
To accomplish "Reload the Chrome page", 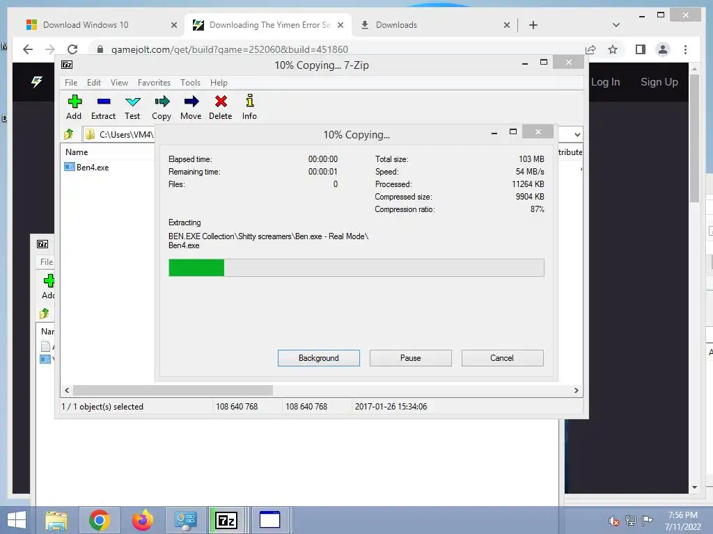I will point(72,49).
